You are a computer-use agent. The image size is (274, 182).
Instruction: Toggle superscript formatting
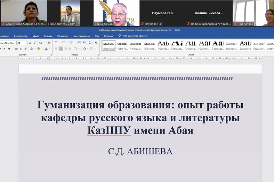25,49
